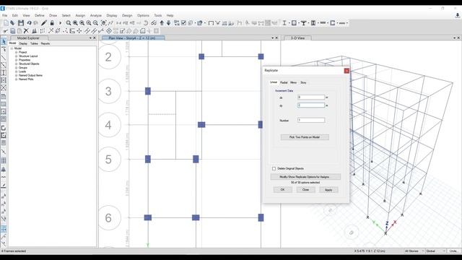Click the X delete icon in second toolbar
Screen dimensions: 462x260
(x=26, y=30)
